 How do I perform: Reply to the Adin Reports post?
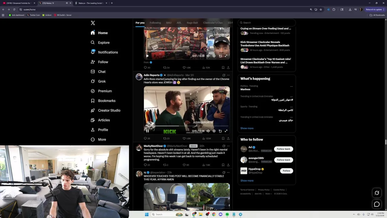[147, 138]
